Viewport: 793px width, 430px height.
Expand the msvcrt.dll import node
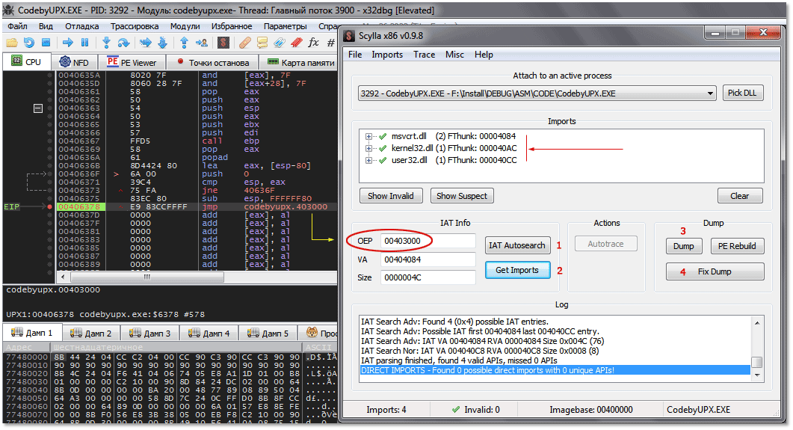click(x=368, y=137)
